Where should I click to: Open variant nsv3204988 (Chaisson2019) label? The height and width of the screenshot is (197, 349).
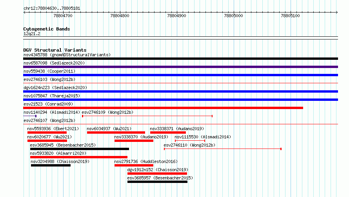pyautogui.click(x=60, y=161)
